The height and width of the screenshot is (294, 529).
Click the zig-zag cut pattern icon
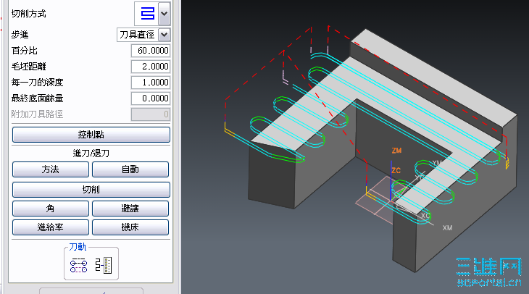point(147,14)
